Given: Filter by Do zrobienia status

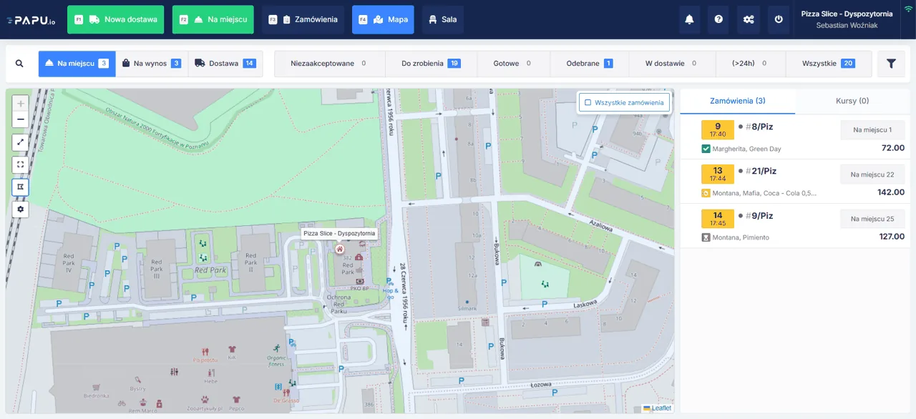Looking at the screenshot, I should [x=431, y=64].
